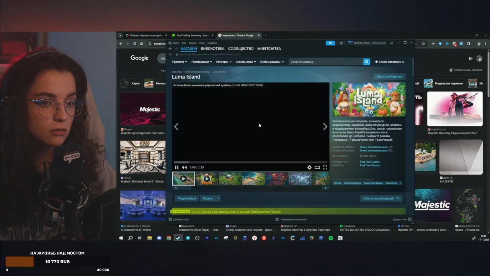
Task: Select the second trailer thumbnail
Action: pyautogui.click(x=207, y=179)
